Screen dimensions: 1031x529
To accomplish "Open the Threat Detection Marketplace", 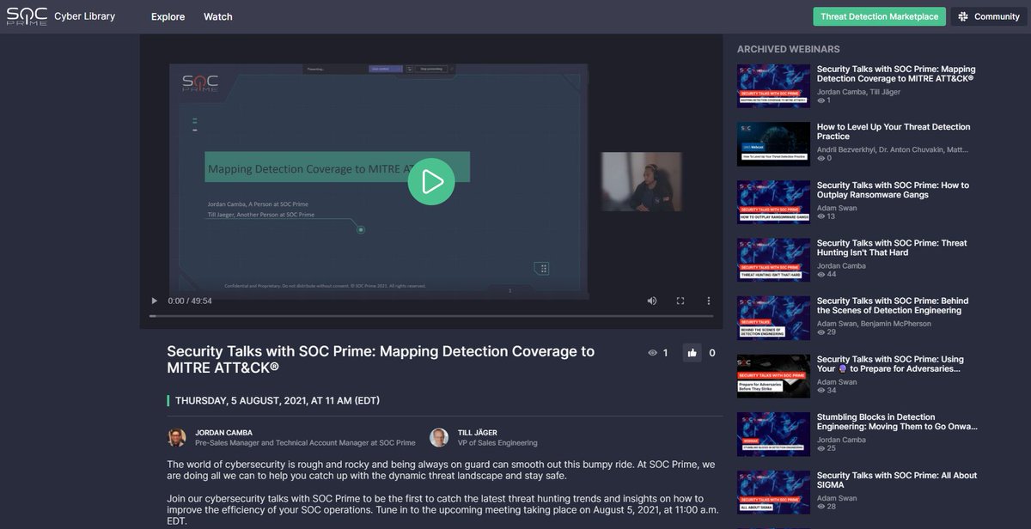I will coord(879,15).
